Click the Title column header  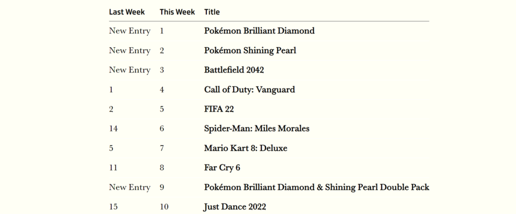coord(212,12)
